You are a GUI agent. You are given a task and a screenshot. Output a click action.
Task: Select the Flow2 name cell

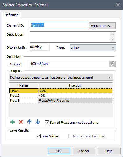[24, 96]
